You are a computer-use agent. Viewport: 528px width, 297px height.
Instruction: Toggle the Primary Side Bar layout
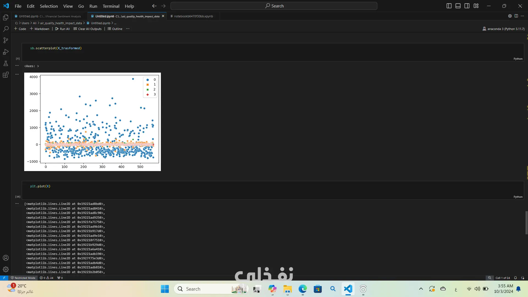point(449,6)
